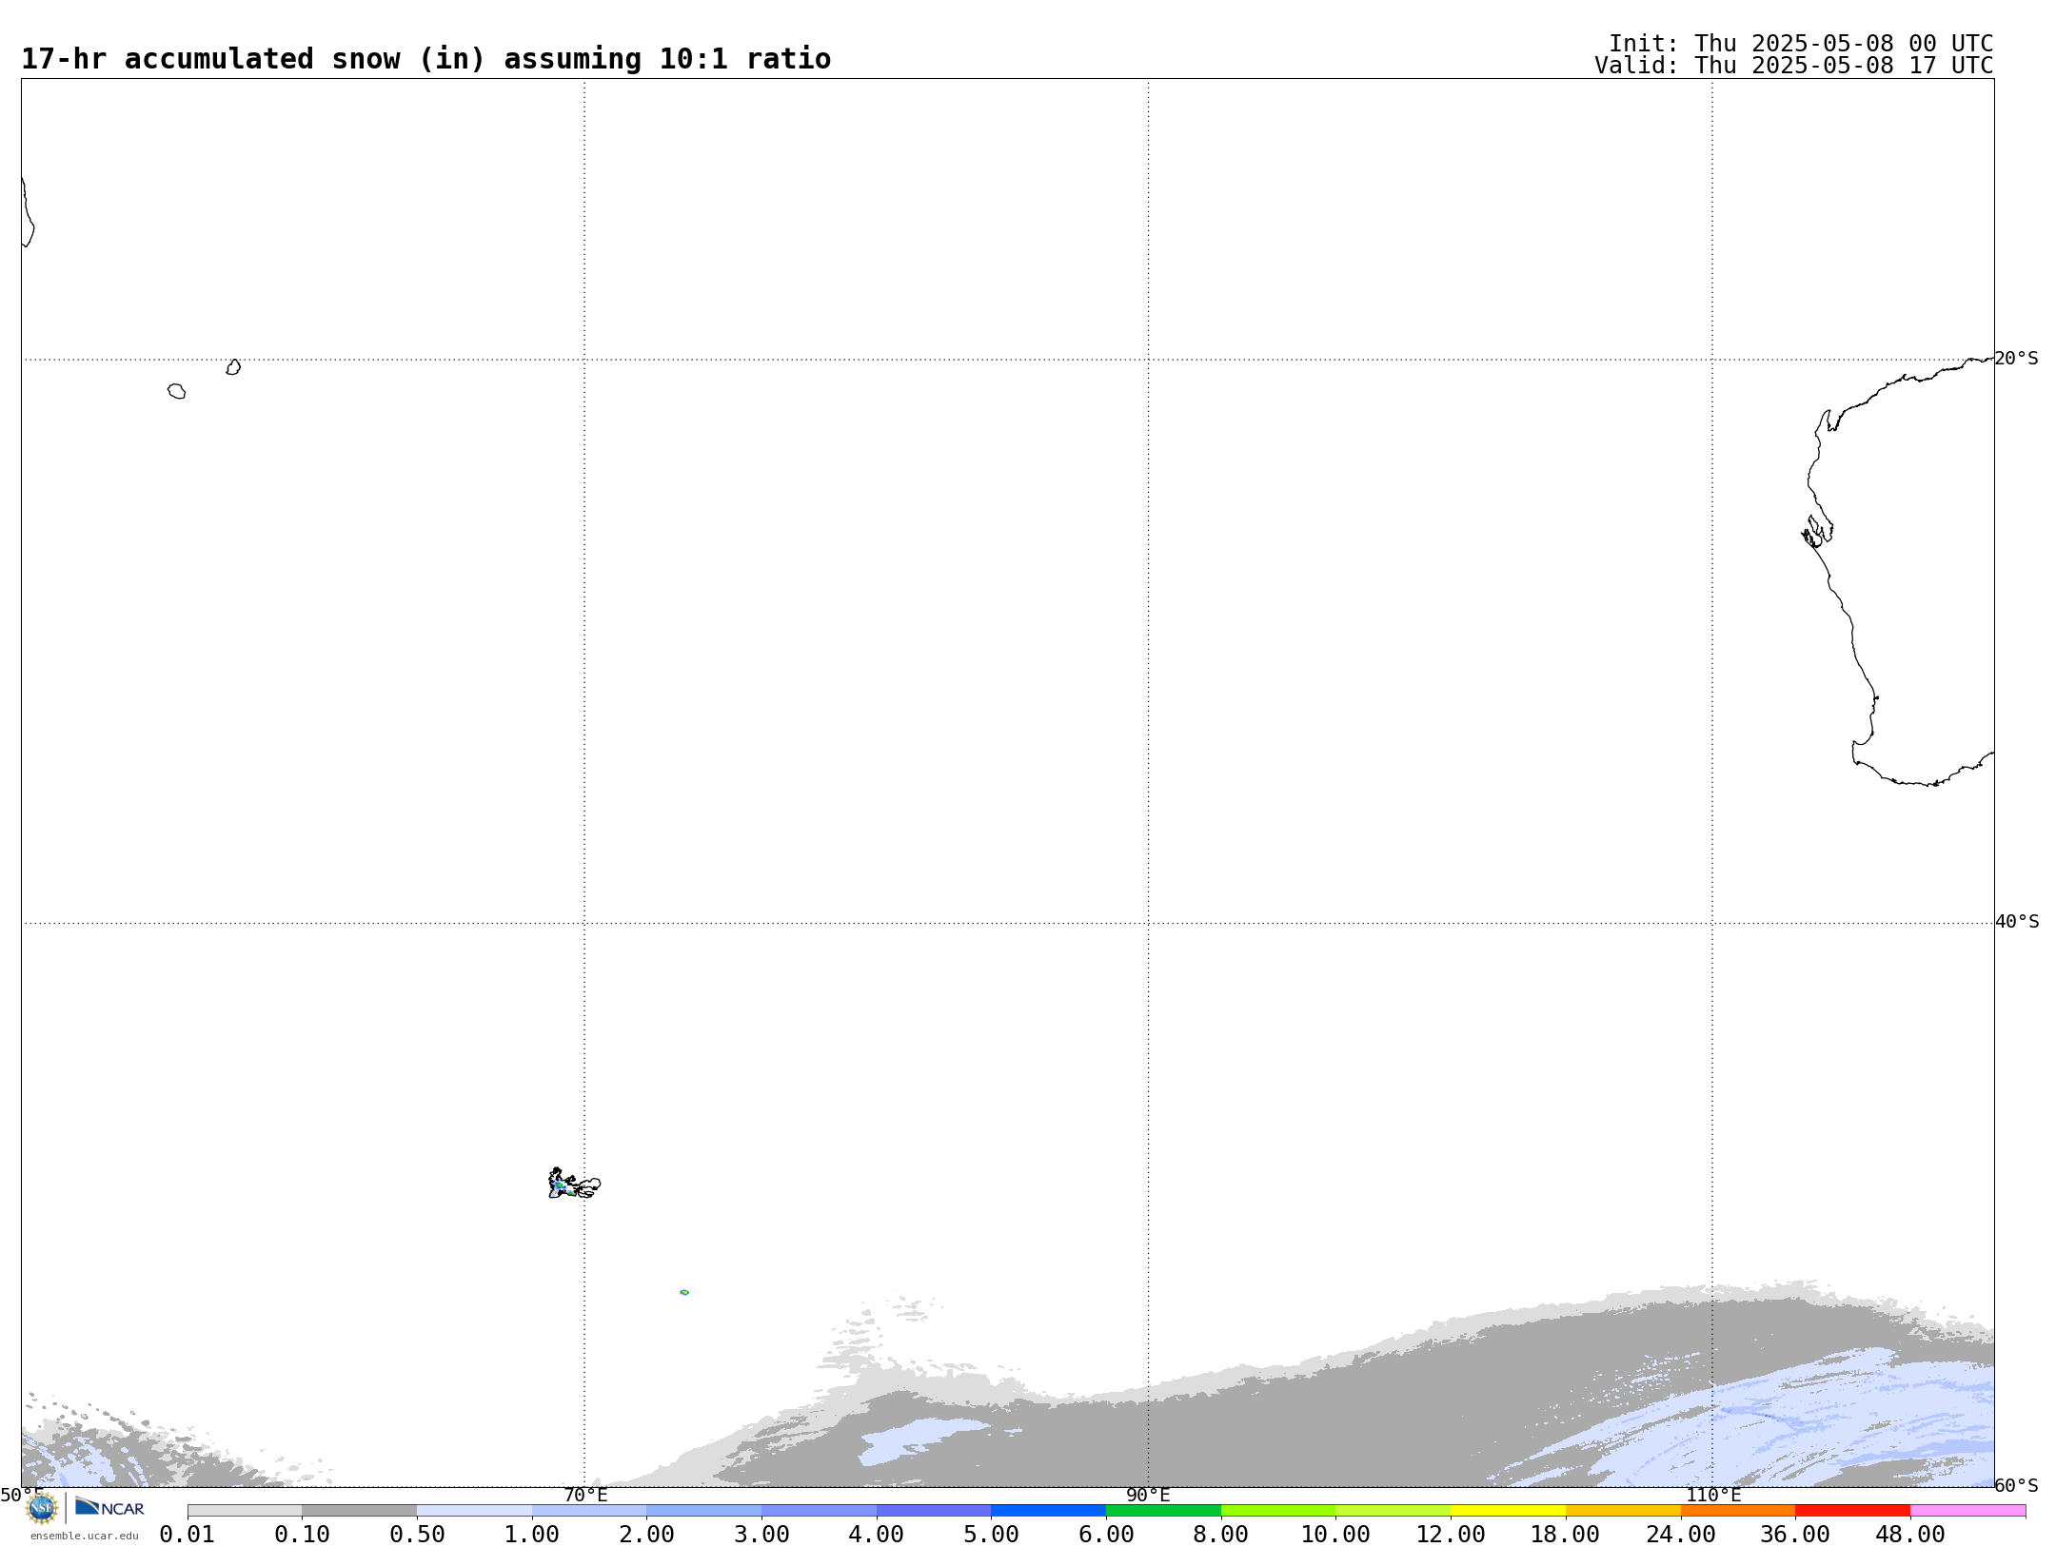Select the pale blue 0.50 colorbar swatch
This screenshot has height=1547, width=2056.
(474, 1511)
